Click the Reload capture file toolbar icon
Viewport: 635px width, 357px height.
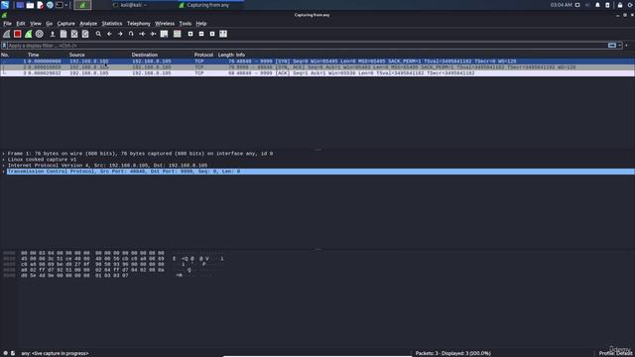click(x=85, y=34)
